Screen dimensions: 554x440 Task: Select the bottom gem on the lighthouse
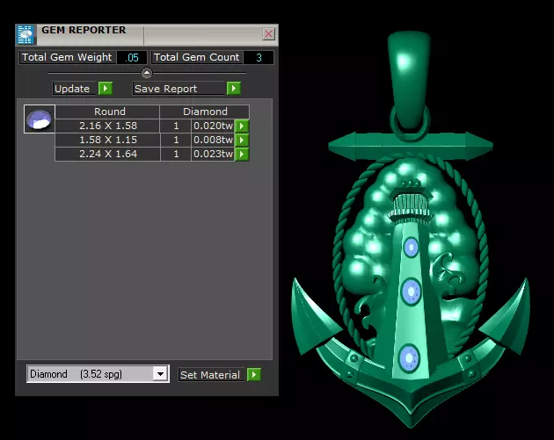(x=409, y=357)
